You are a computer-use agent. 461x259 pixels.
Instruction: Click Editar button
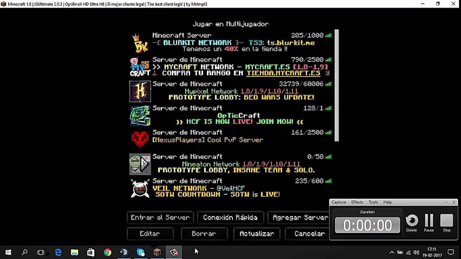tap(150, 234)
